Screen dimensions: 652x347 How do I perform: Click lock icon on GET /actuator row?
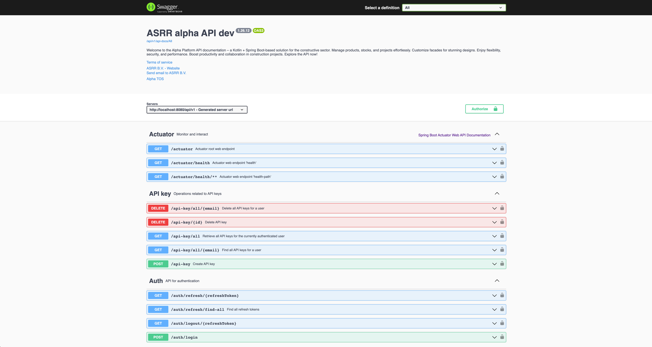[502, 149]
